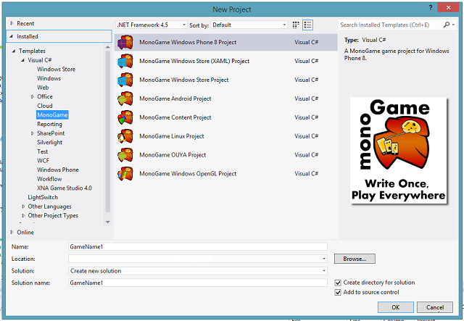Image resolution: width=464 pixels, height=321 pixels.
Task: Collapse the Templates tree node
Action: point(14,51)
